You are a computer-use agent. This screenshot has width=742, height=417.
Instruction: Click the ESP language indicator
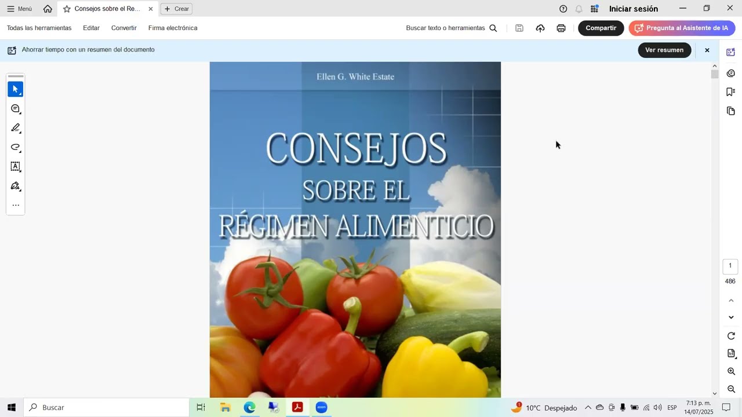(x=672, y=408)
